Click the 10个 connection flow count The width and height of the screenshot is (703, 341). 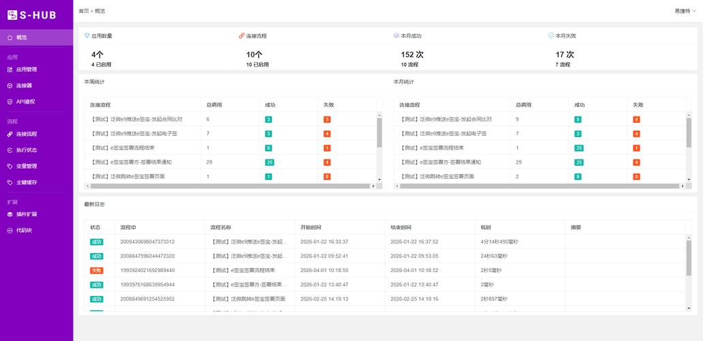(254, 55)
